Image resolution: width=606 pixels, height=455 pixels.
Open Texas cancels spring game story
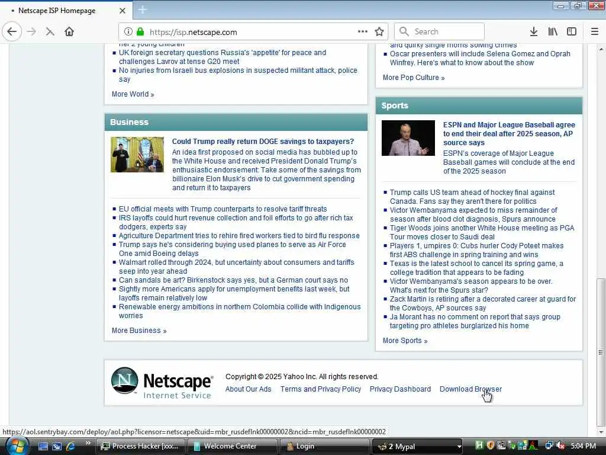[476, 268]
